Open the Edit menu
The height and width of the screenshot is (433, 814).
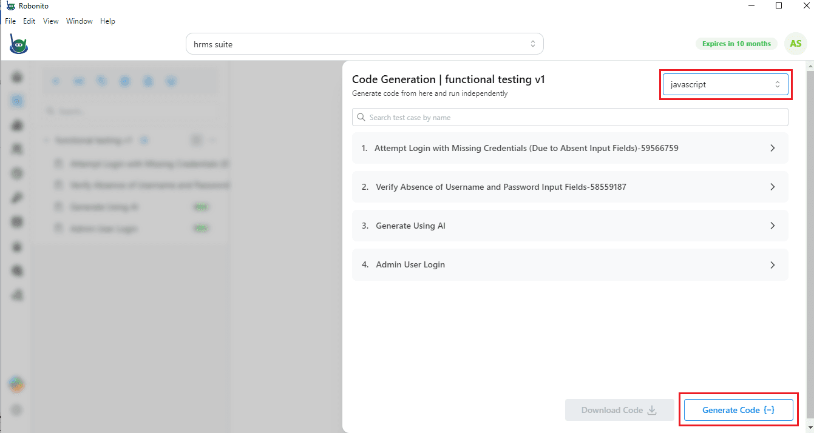coord(29,21)
